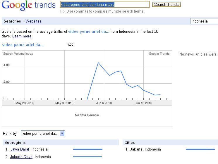This screenshot has width=218, height=164.
Task: Click the search terms input field
Action: pos(105,4)
